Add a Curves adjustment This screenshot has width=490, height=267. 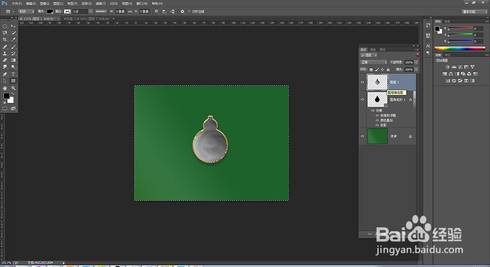click(460, 67)
